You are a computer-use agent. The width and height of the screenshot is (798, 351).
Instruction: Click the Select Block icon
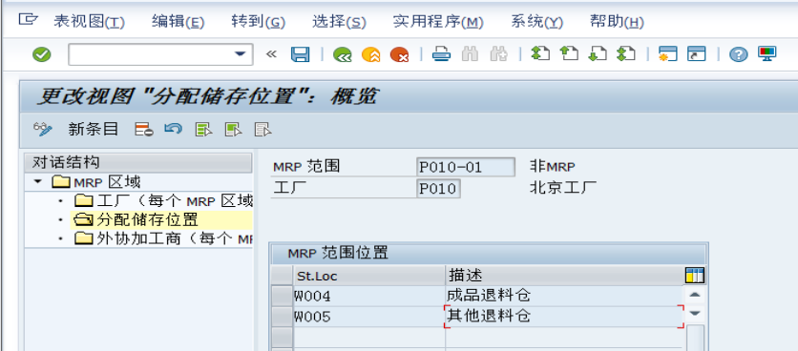pyautogui.click(x=233, y=130)
